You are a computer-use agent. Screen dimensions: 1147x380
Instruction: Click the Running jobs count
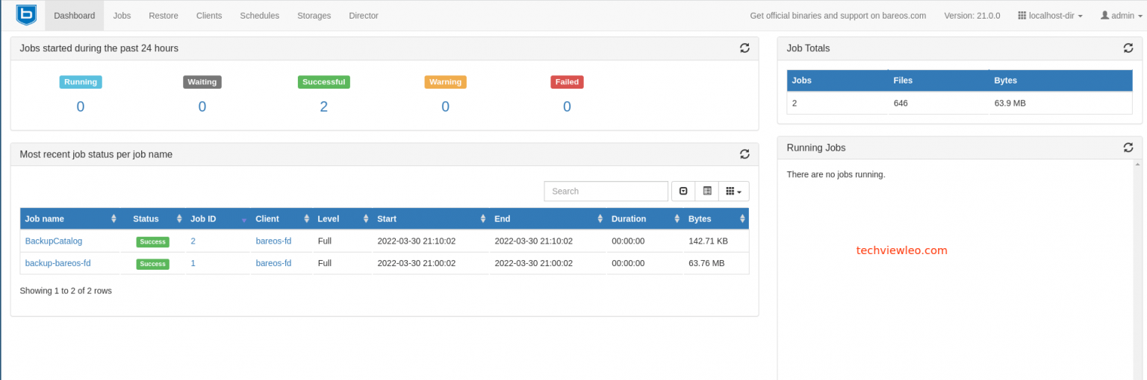[81, 107]
